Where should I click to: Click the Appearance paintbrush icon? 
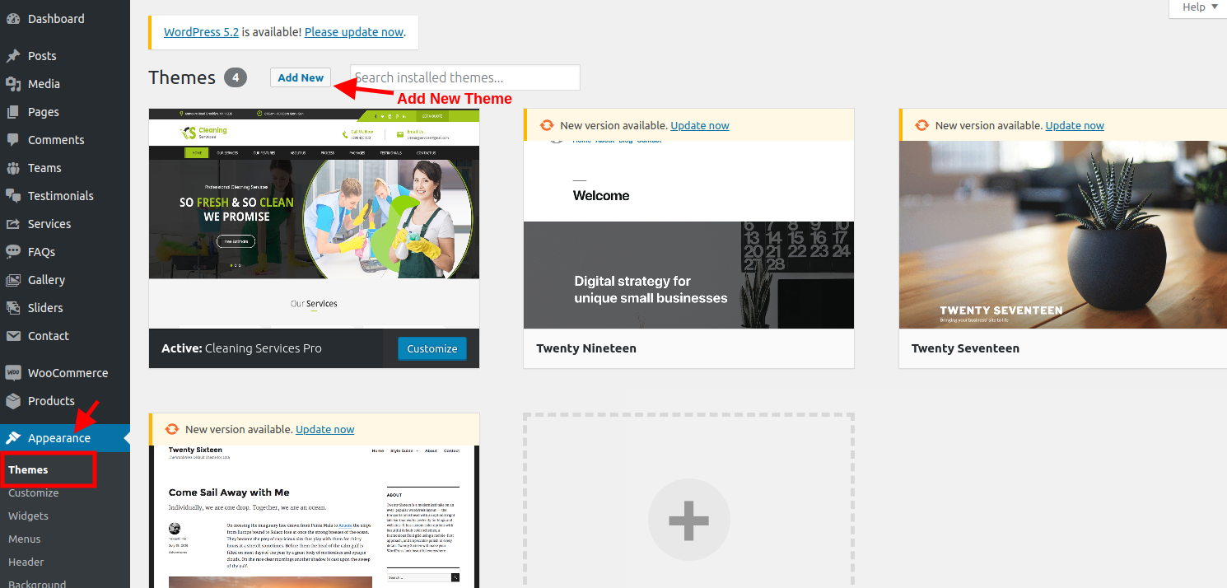13,438
